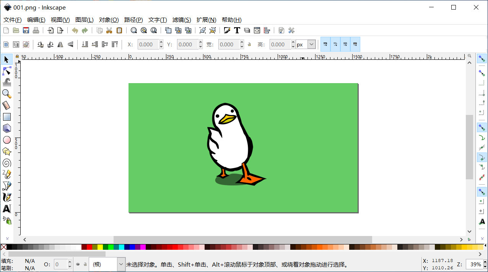Open the 滤镜 menu
Screen dimensions: 488x272
[x=182, y=20]
